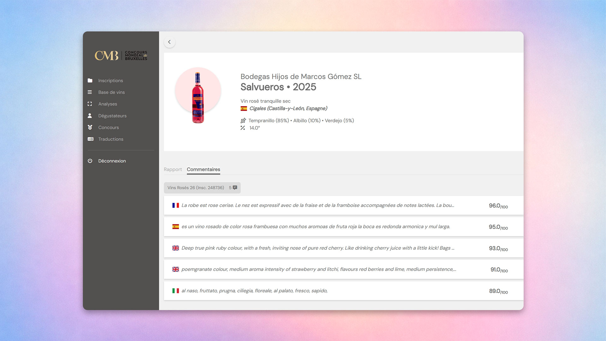This screenshot has width=606, height=341.
Task: Click the Concours medal icon
Action: 90,127
